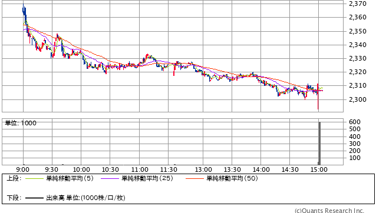
Task: Click the 単純移動平均(50) legend text
Action: (x=232, y=178)
